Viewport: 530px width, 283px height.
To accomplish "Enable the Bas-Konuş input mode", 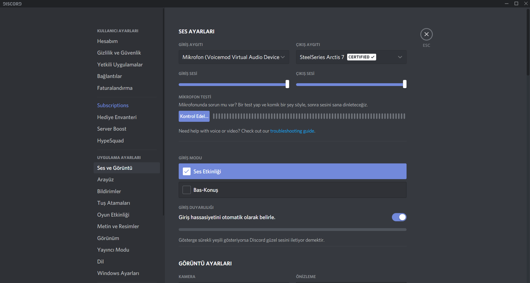I will click(187, 190).
